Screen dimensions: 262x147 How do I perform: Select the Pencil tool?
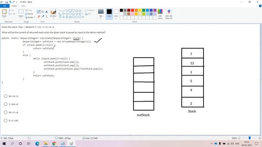[38, 12]
